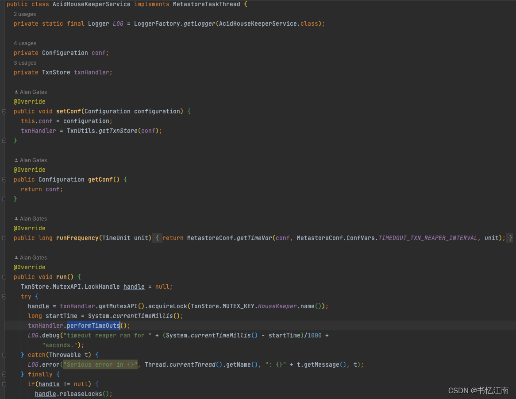The height and width of the screenshot is (399, 516).
Task: Open '3 usages' hint above txnHandler field
Action: click(x=25, y=63)
